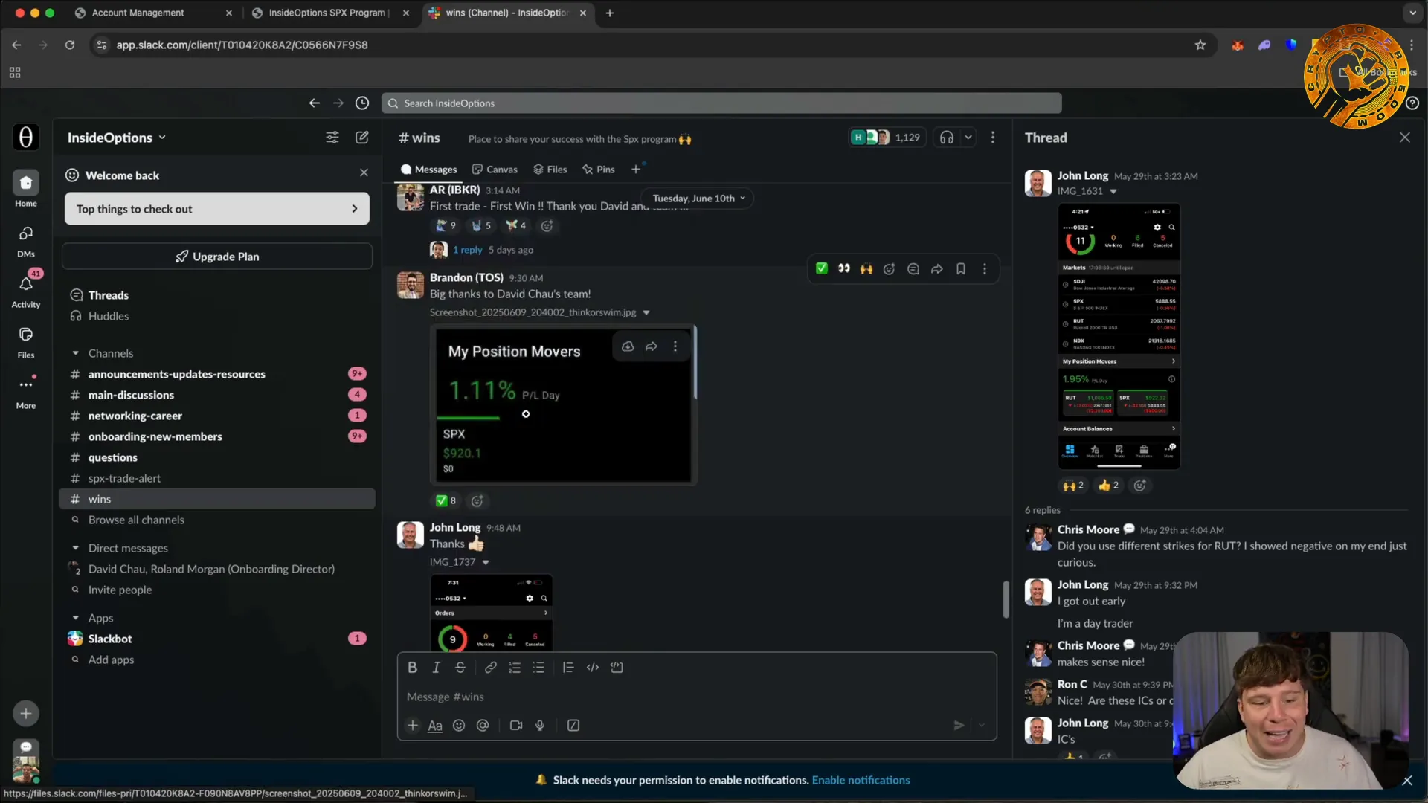
Task: Collapse the Direct messages section
Action: pos(75,548)
